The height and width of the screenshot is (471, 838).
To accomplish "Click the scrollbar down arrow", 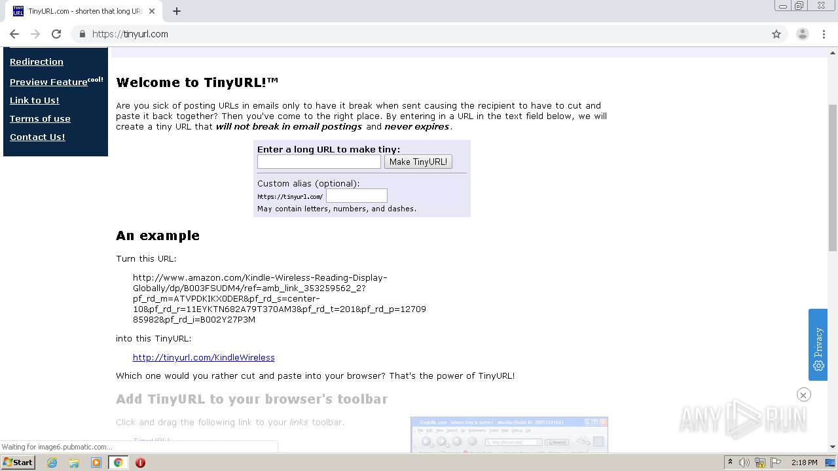I will click(x=833, y=447).
